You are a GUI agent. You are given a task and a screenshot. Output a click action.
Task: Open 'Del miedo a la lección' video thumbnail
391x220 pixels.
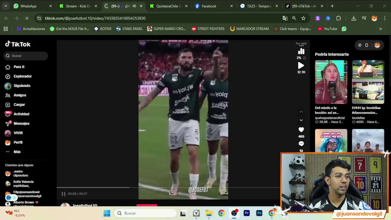(331, 82)
